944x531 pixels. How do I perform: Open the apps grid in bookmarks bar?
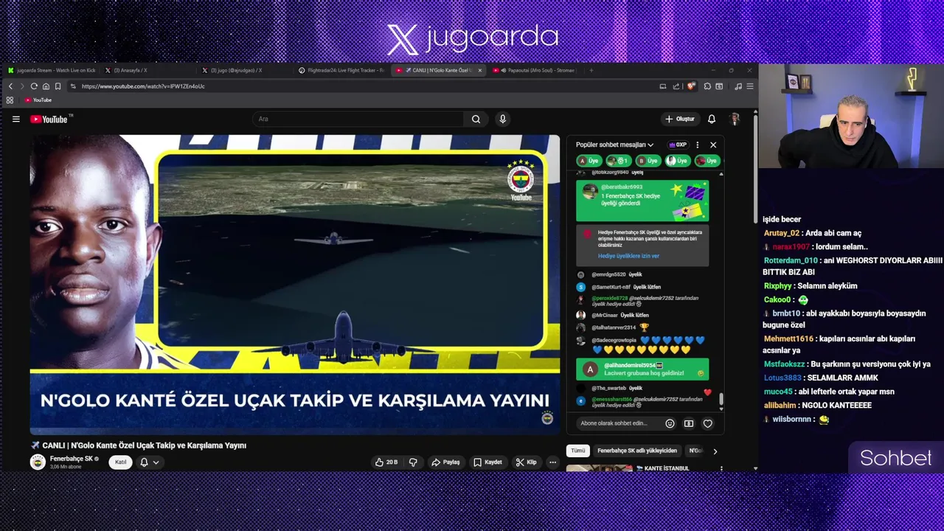10,100
